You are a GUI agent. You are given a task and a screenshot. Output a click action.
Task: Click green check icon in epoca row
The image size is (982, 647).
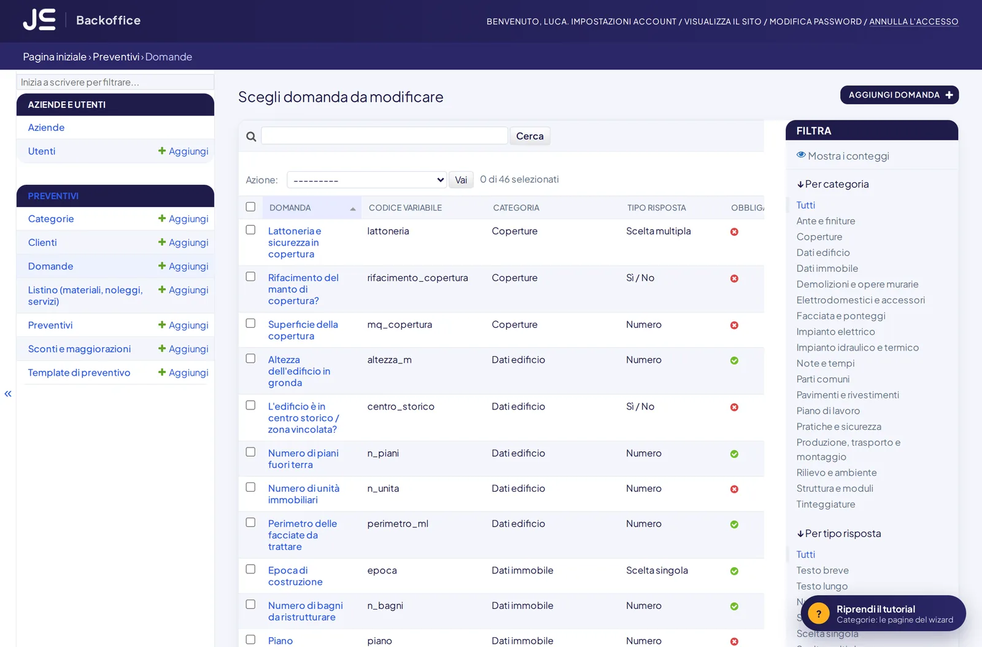[734, 571]
